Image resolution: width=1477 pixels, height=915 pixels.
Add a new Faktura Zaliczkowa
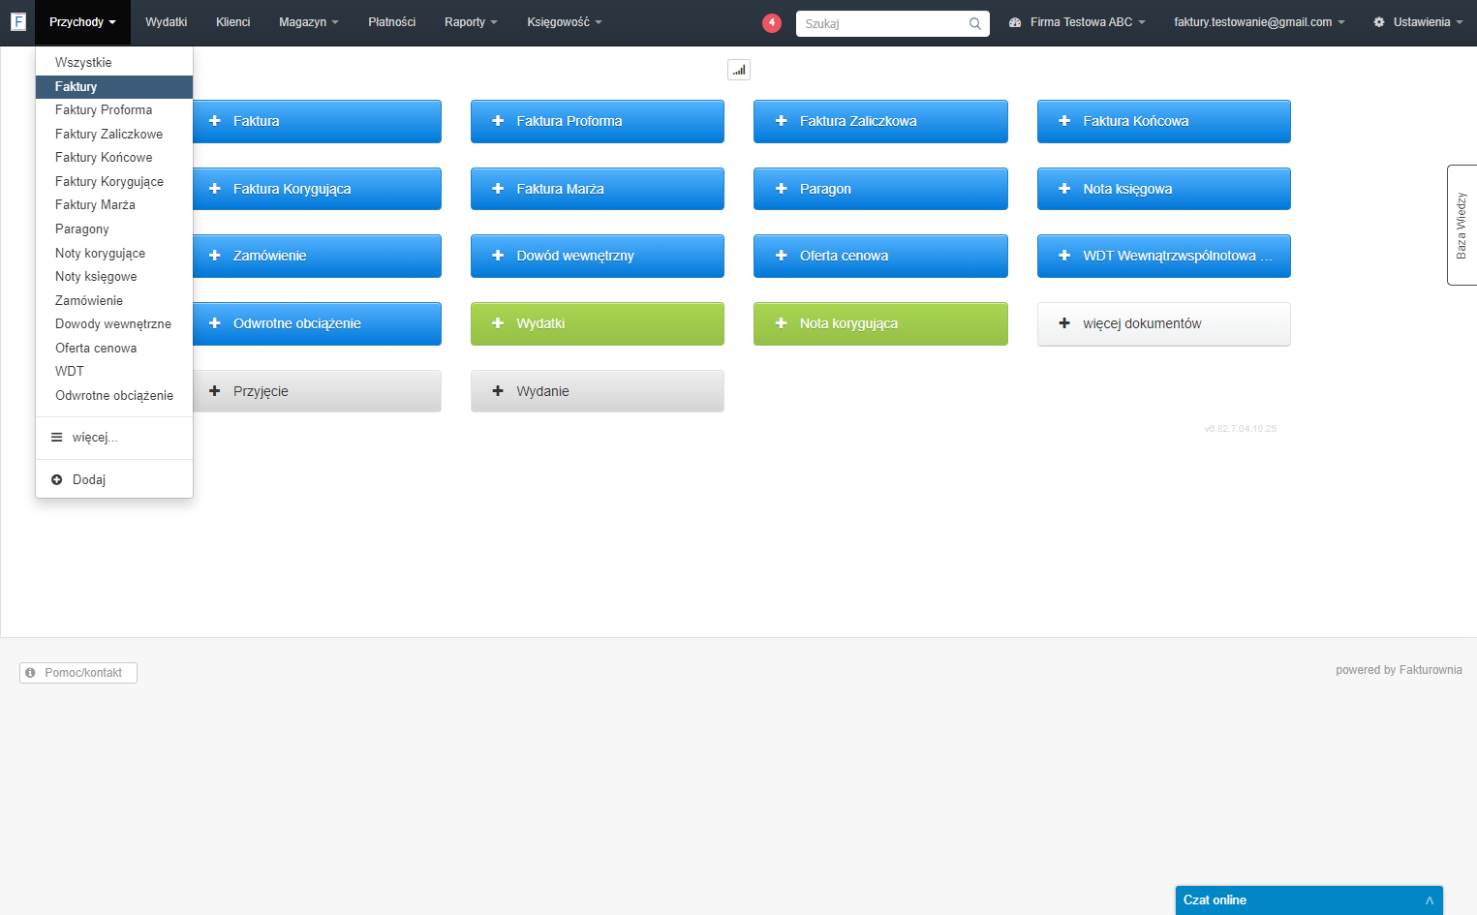(880, 121)
